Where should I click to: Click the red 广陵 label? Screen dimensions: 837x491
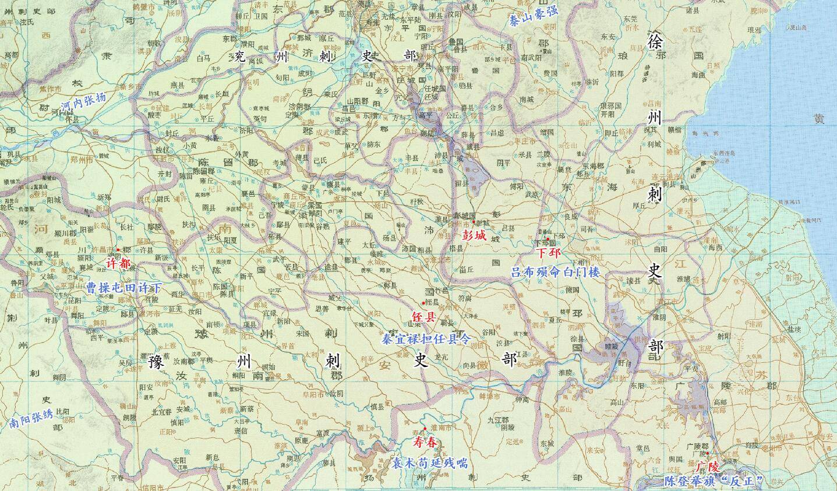(708, 467)
